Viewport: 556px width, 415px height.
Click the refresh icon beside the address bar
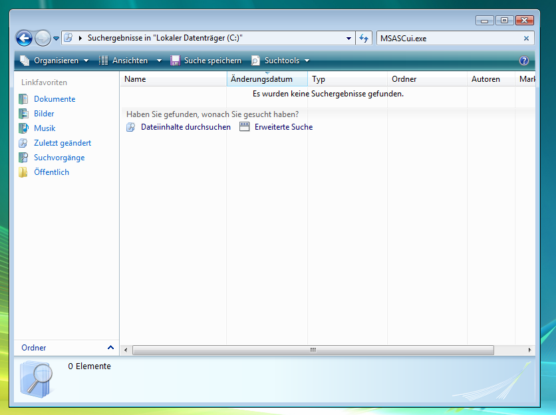pos(364,39)
